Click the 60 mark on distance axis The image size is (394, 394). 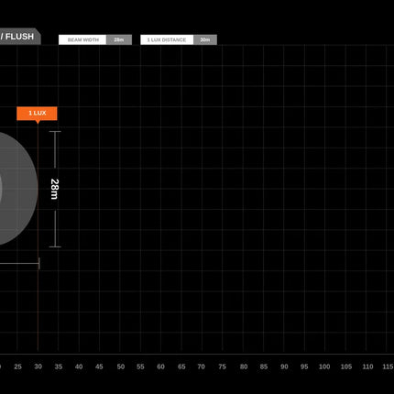click(x=160, y=367)
